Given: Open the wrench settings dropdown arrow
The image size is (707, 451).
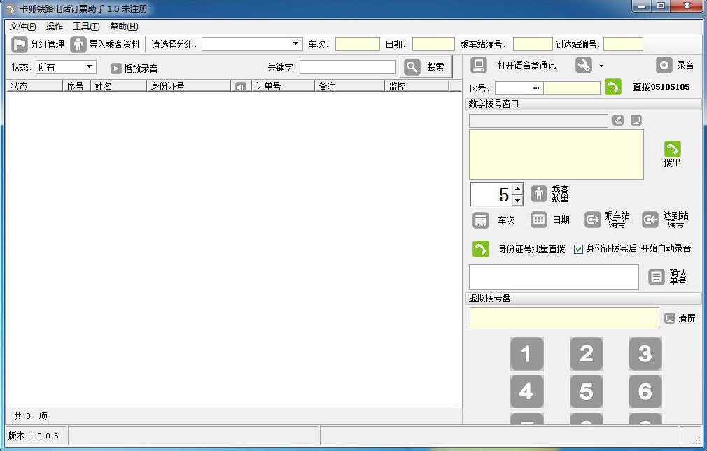Looking at the screenshot, I should tap(601, 66).
